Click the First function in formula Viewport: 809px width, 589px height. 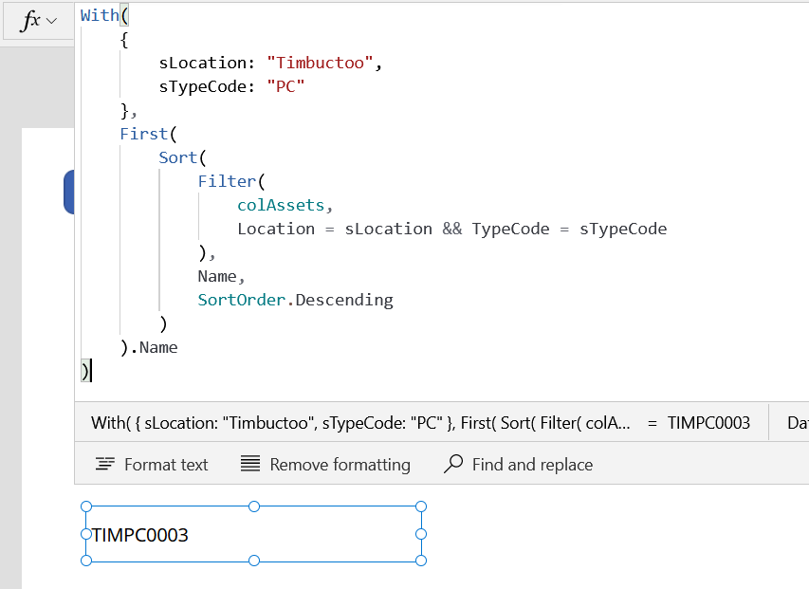coord(142,134)
